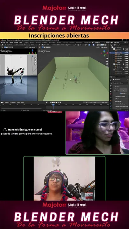Click blue Z axis of camera viewport gizmo
This screenshot has height=229, width=129.
coord(32,50)
